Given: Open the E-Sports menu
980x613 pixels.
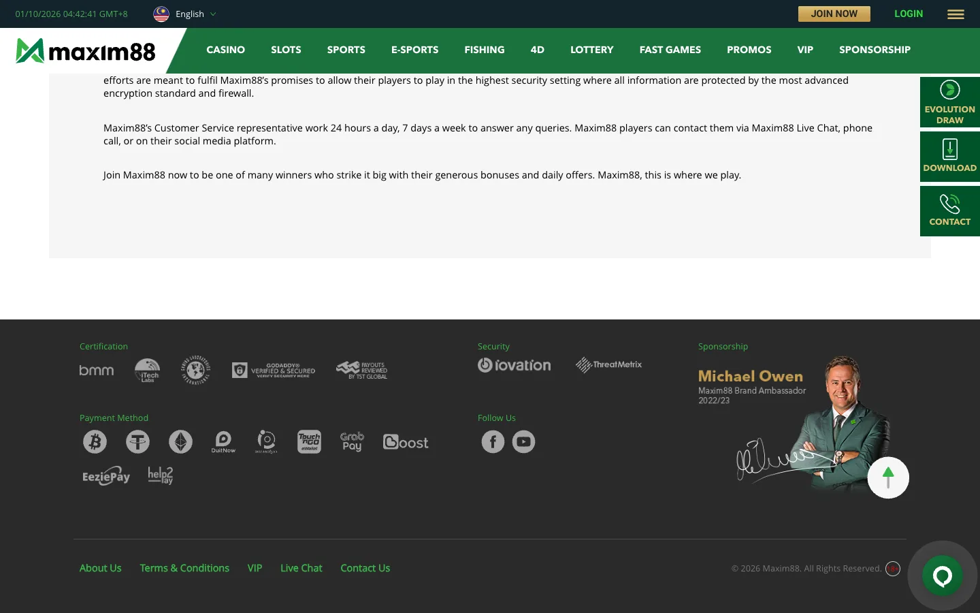Looking at the screenshot, I should 415,50.
